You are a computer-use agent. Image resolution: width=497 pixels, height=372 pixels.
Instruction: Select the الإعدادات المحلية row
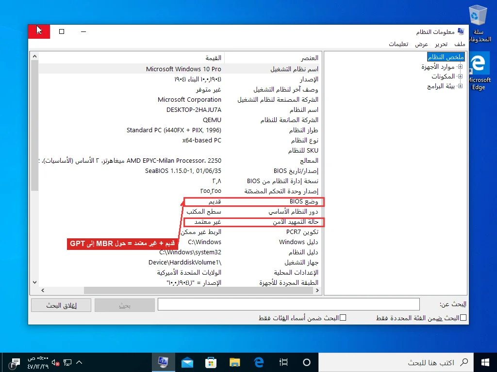coord(180,272)
